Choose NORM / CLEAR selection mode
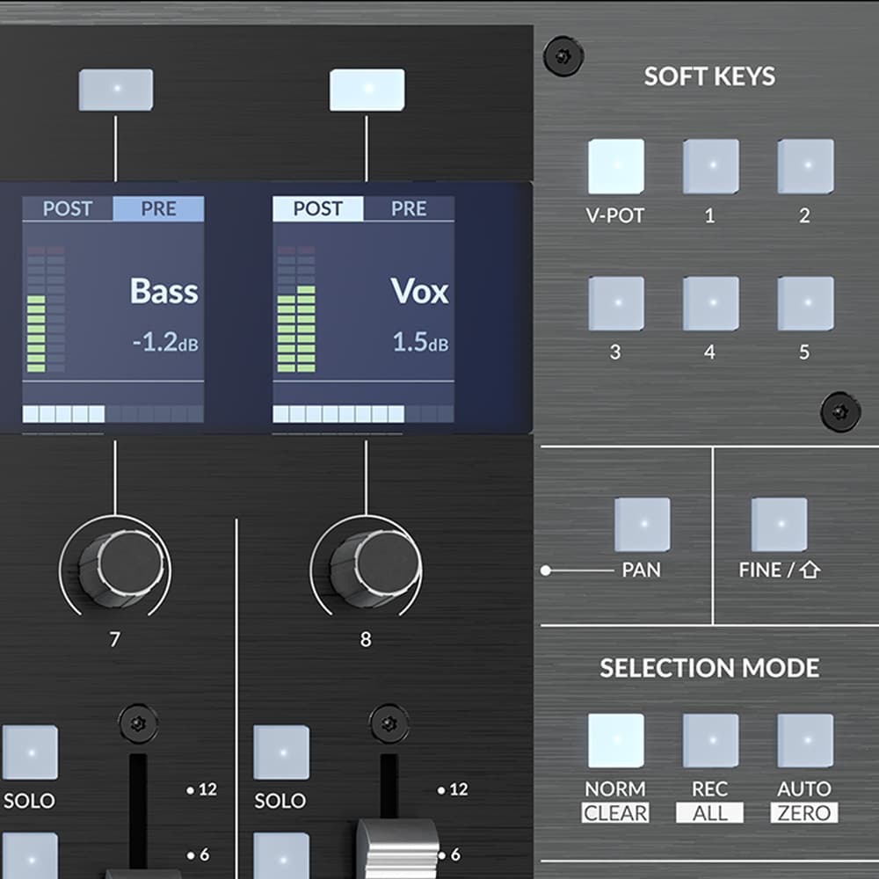 [616, 740]
